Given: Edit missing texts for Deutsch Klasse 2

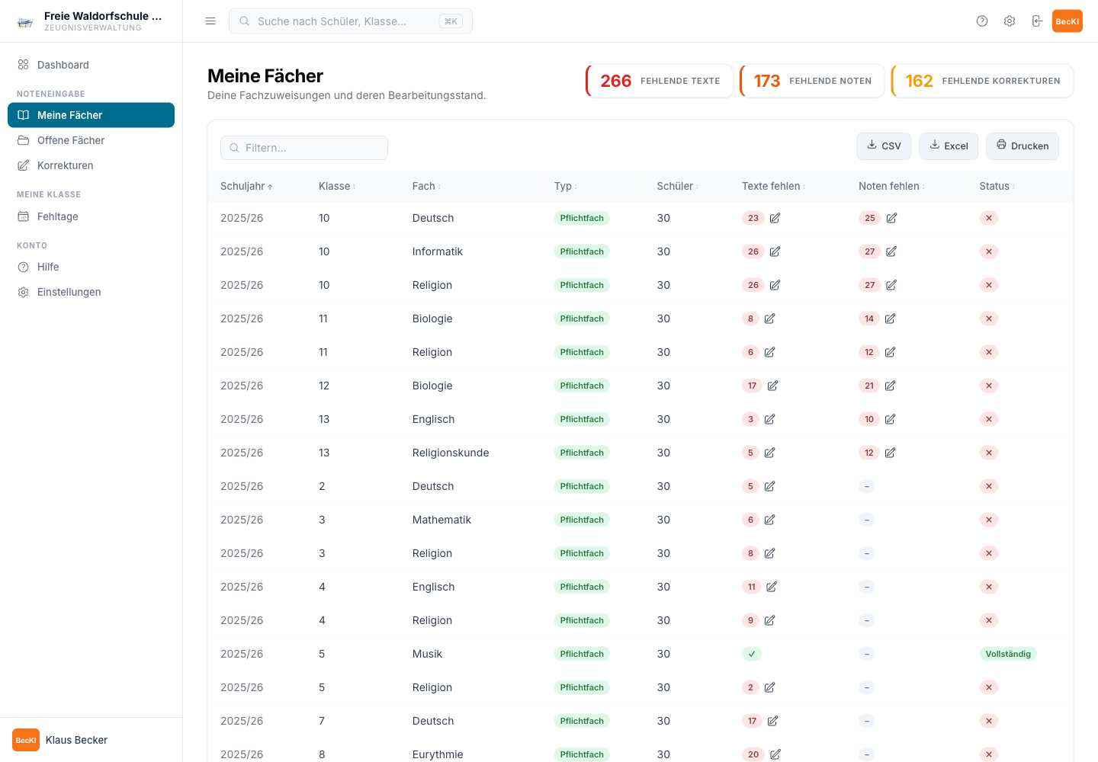Looking at the screenshot, I should click(x=769, y=486).
